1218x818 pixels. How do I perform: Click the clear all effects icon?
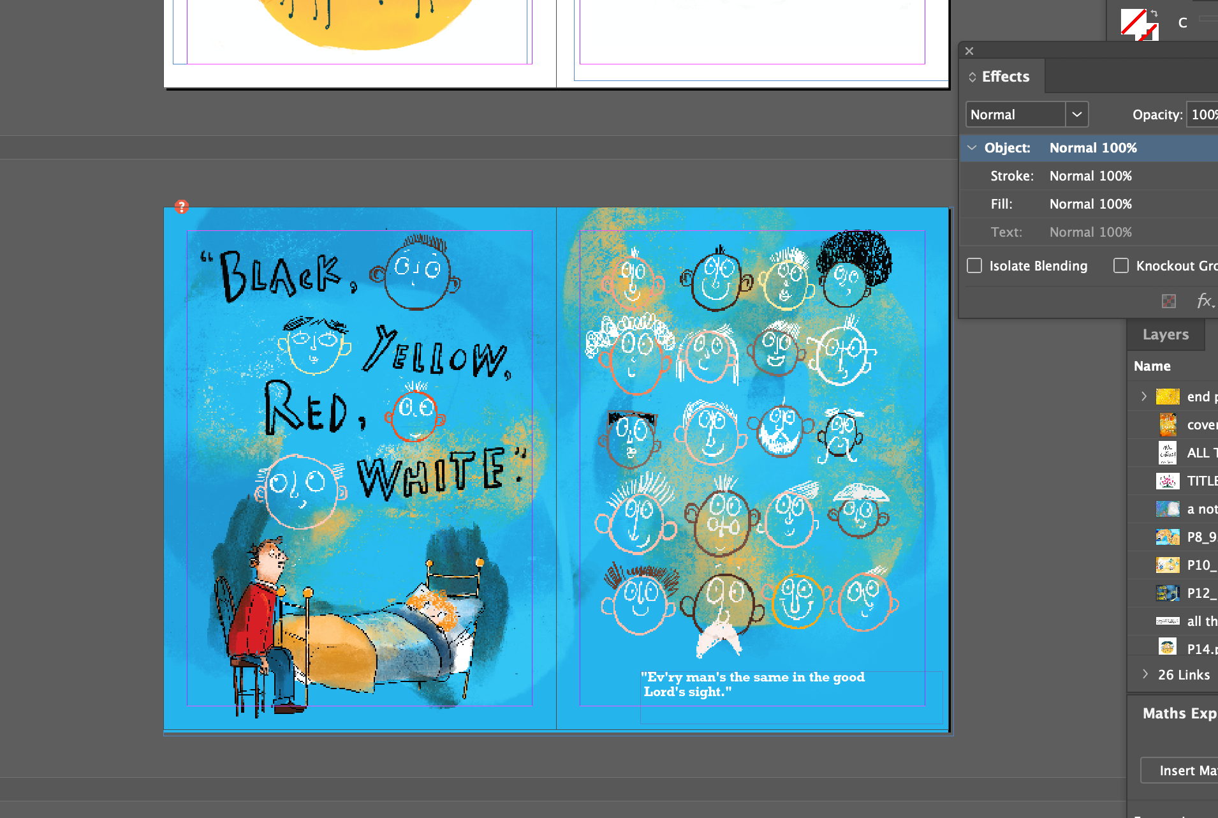(1169, 301)
